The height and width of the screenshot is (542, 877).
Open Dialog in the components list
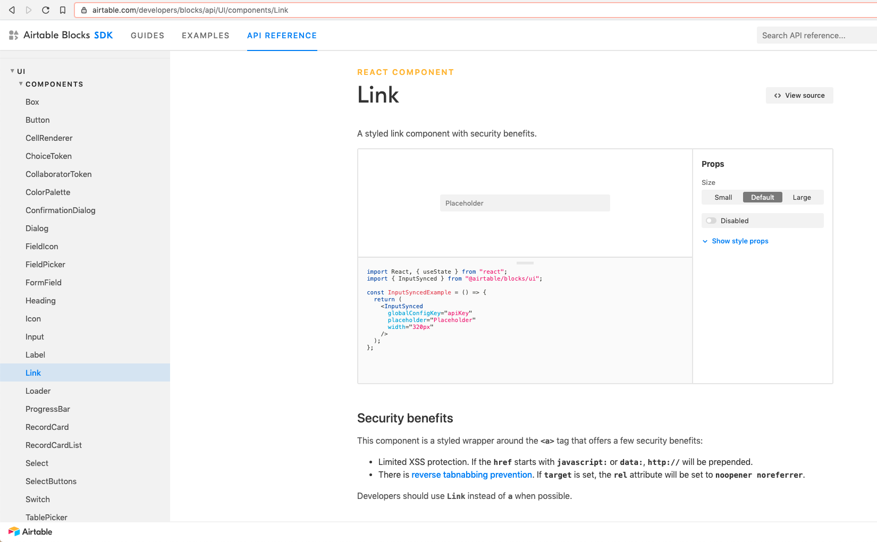click(37, 228)
